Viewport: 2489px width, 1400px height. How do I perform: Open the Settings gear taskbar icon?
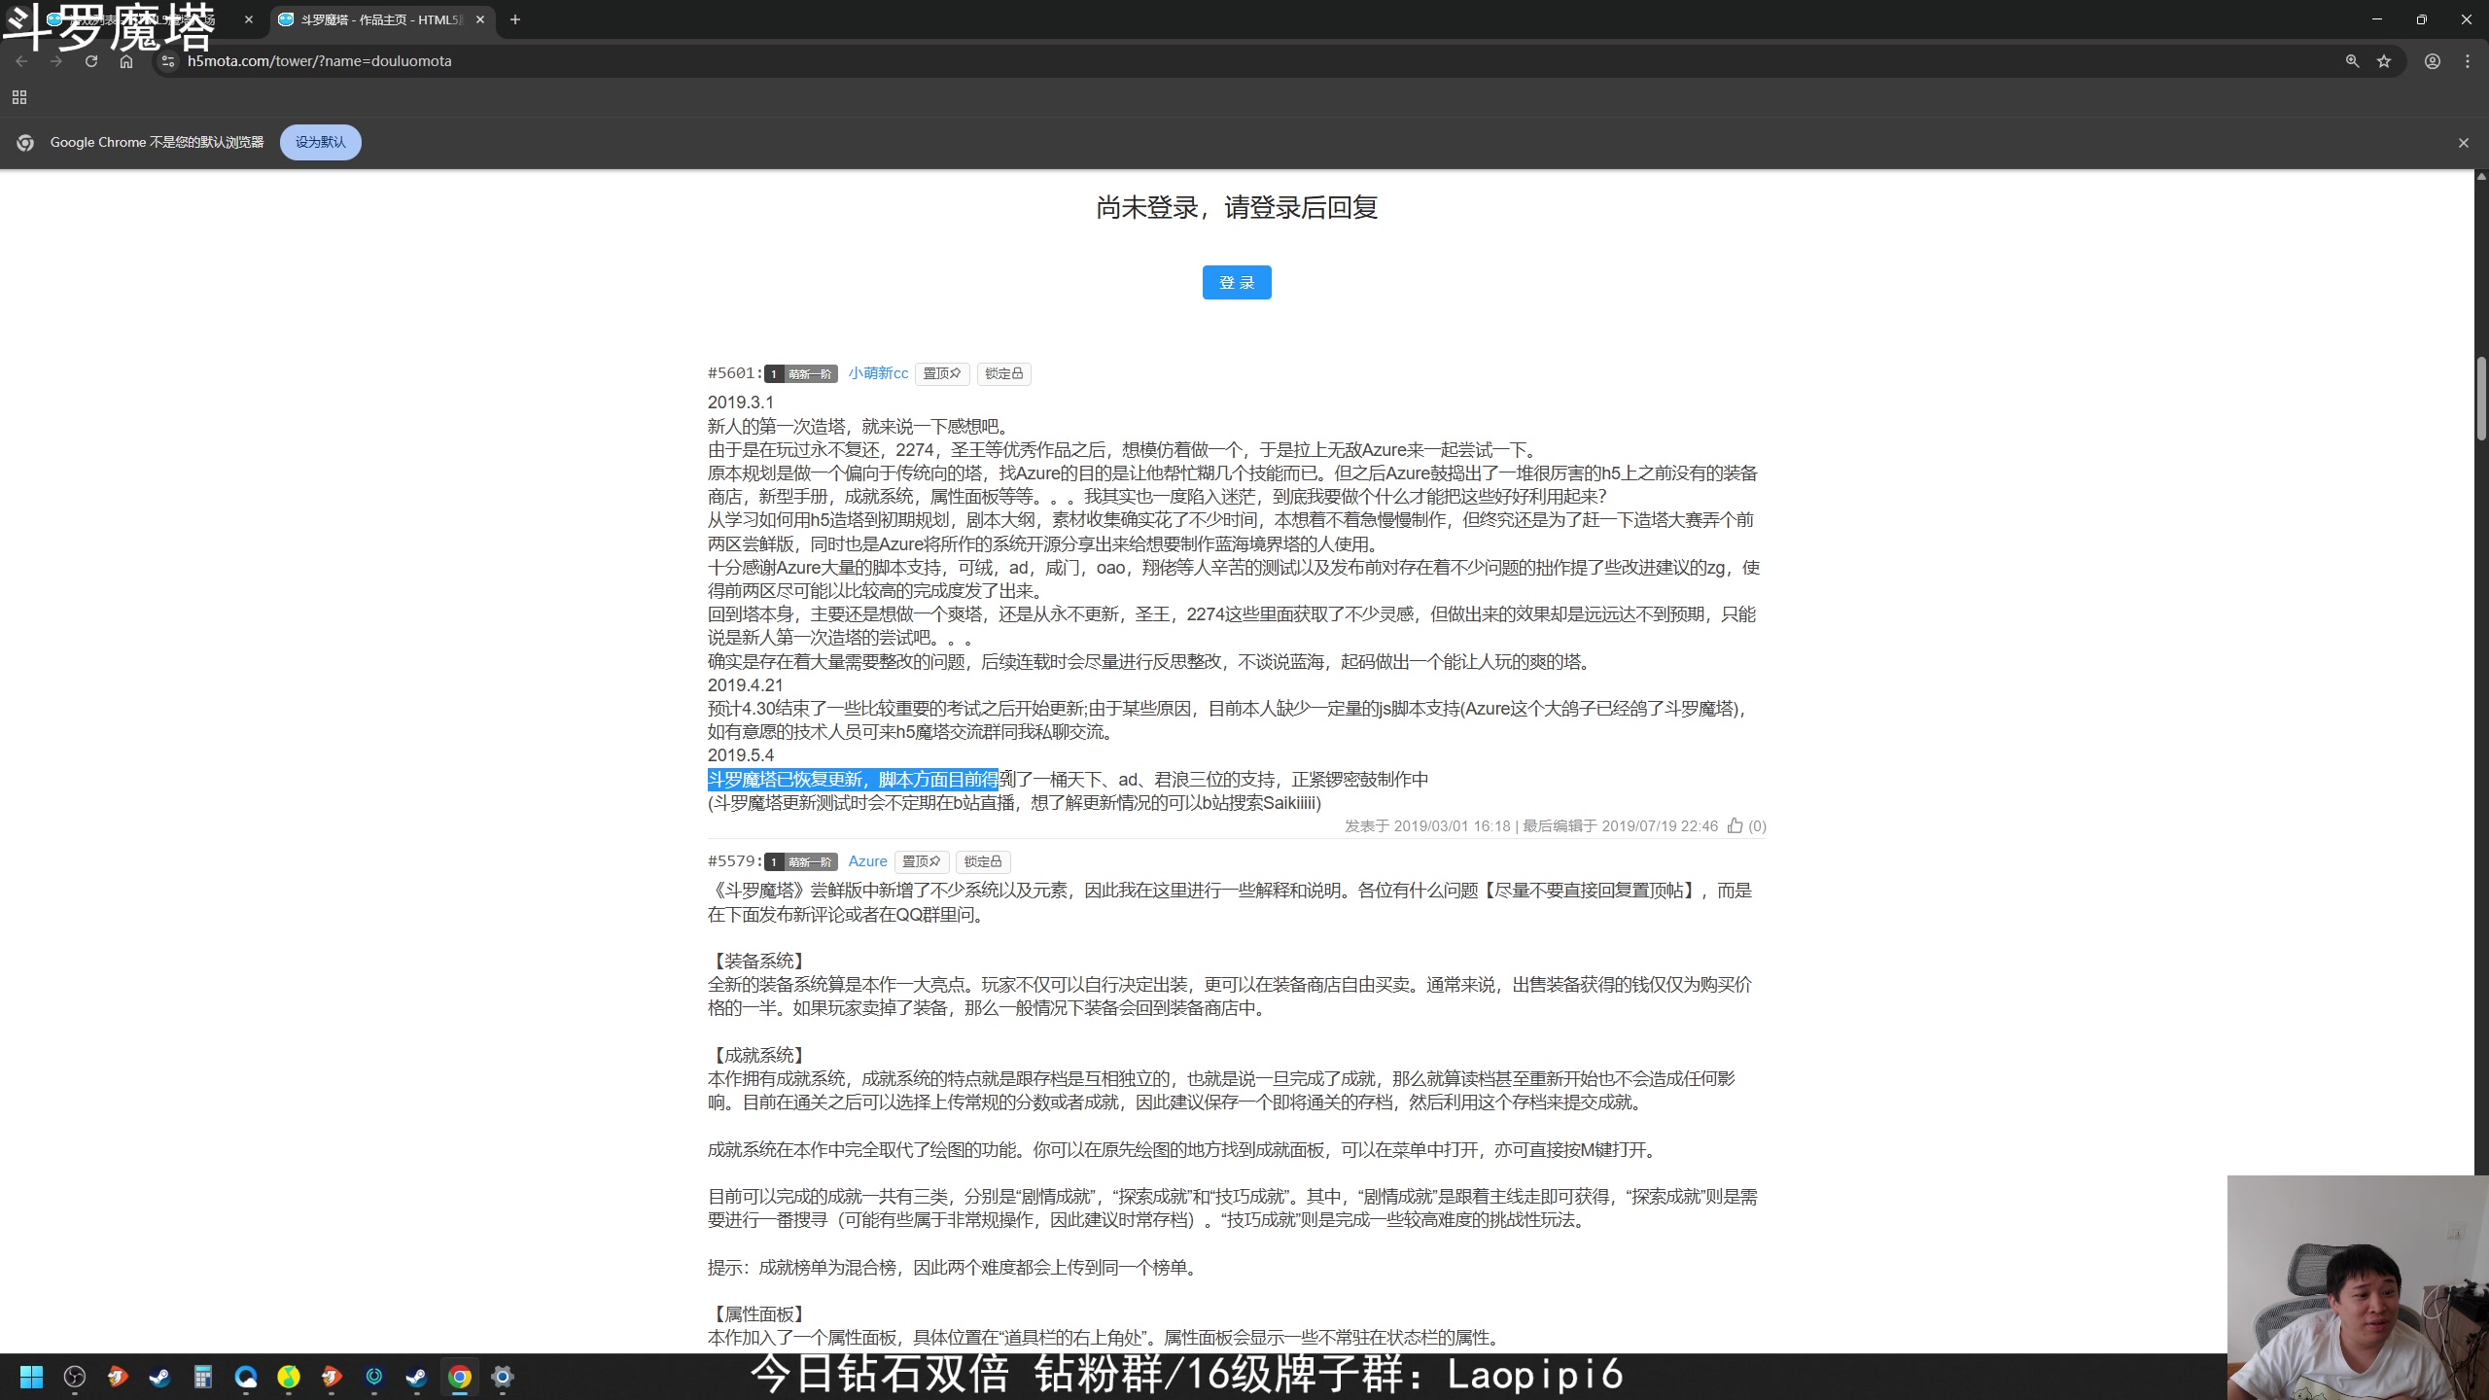[503, 1377]
